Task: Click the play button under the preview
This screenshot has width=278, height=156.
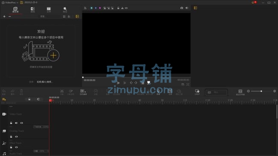Action: 118,83
